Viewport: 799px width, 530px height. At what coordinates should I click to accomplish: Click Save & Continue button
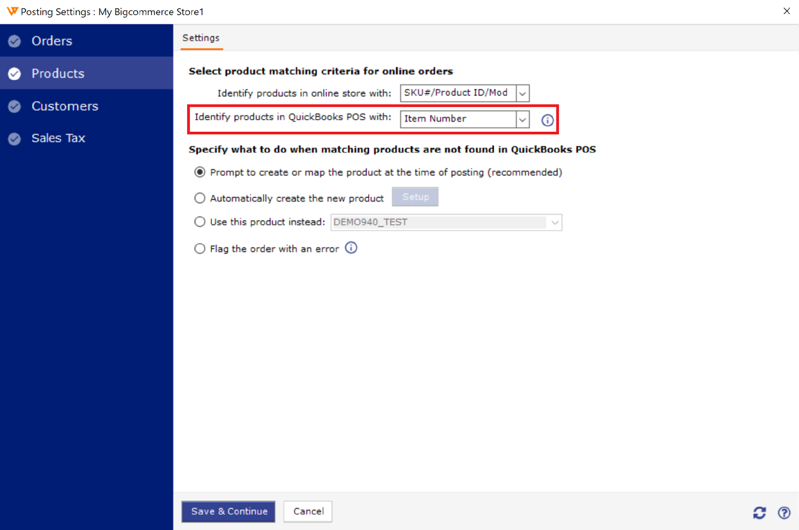tap(228, 512)
